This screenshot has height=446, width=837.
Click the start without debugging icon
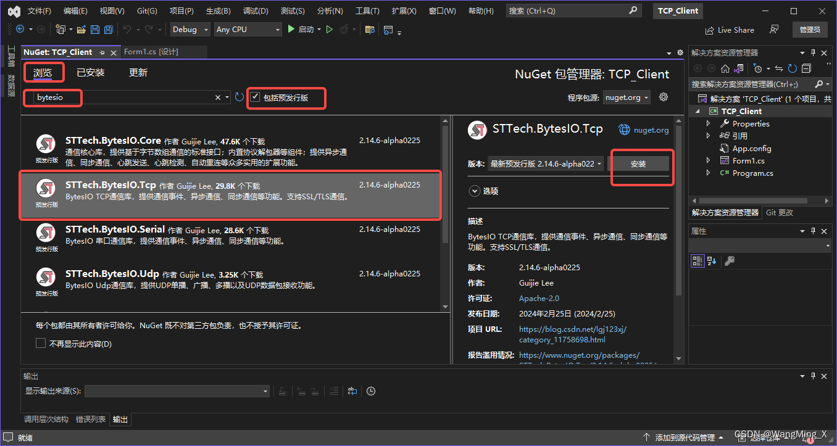(x=330, y=29)
